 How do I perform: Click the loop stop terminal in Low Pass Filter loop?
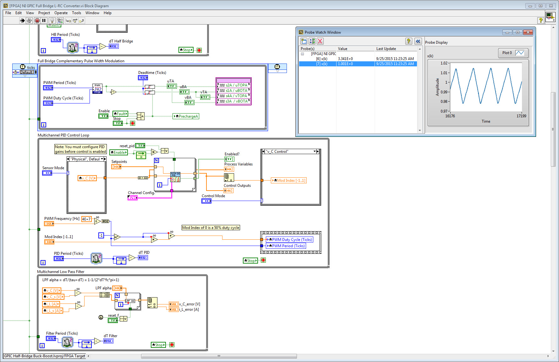click(172, 345)
